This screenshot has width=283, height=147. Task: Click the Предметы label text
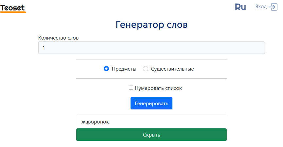[x=124, y=69]
